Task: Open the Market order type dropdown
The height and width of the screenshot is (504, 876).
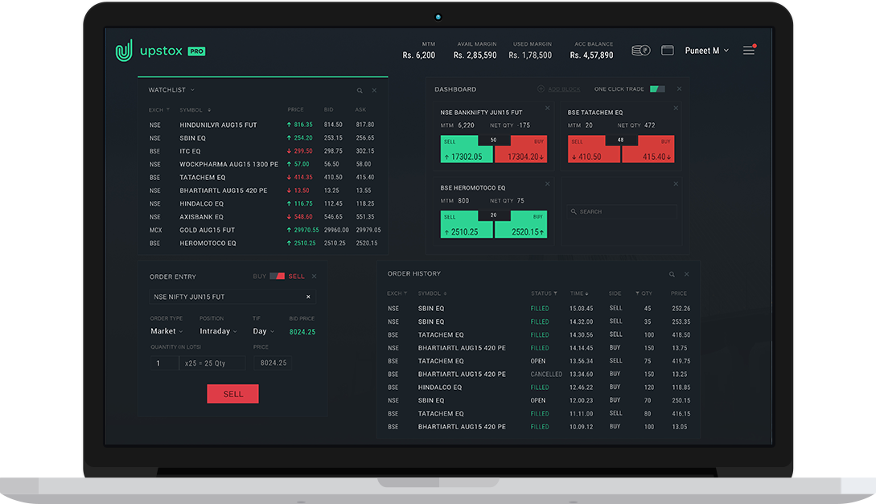Action: 167,331
